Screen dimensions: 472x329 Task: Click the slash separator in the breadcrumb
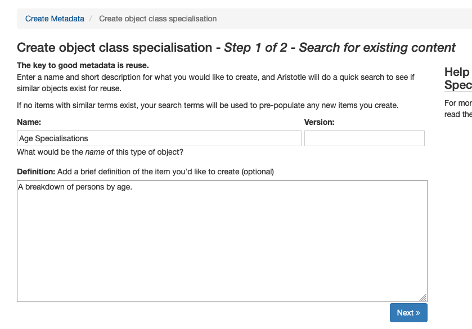[x=92, y=19]
